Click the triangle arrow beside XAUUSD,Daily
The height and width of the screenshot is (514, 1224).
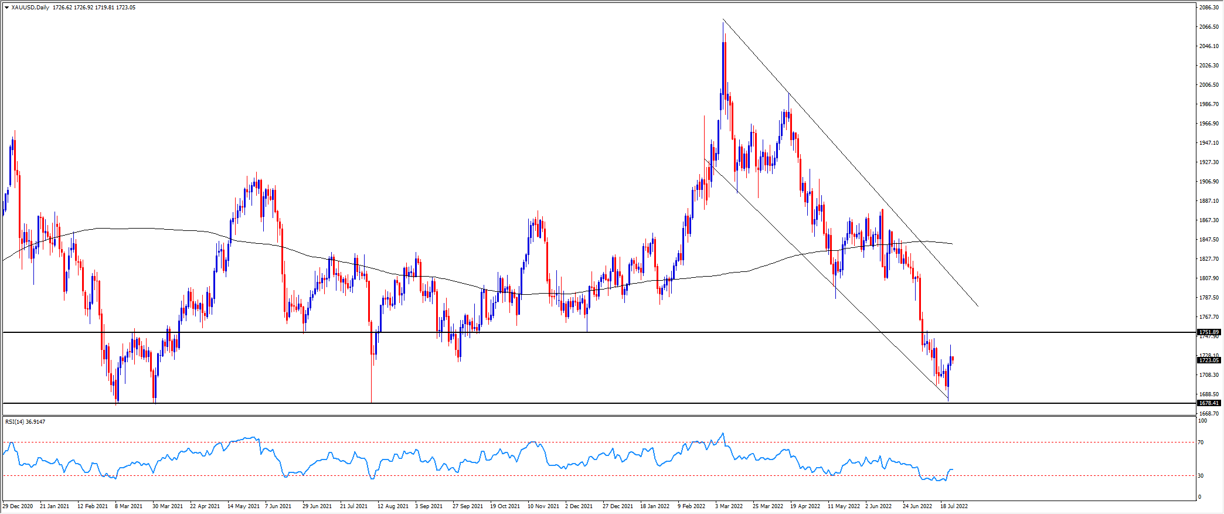click(x=6, y=8)
